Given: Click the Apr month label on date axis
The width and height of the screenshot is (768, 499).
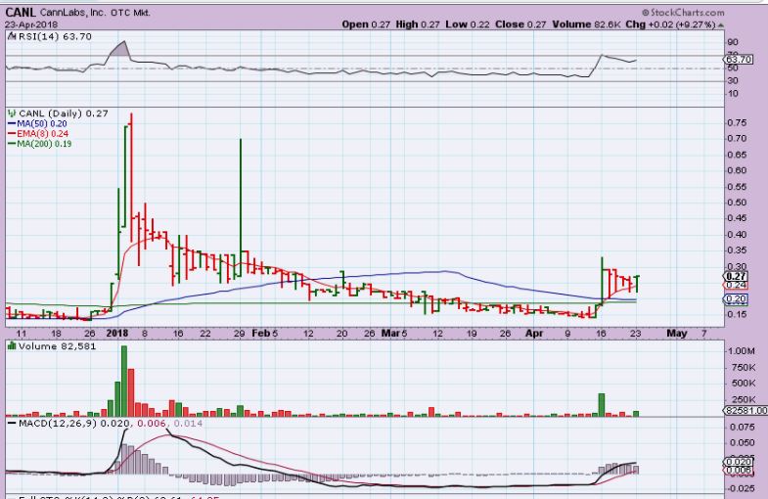Looking at the screenshot, I should tap(534, 334).
